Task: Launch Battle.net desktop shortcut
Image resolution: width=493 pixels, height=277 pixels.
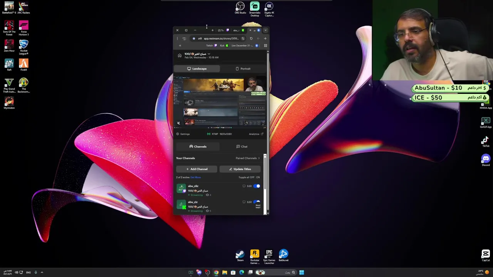Action: tap(283, 256)
